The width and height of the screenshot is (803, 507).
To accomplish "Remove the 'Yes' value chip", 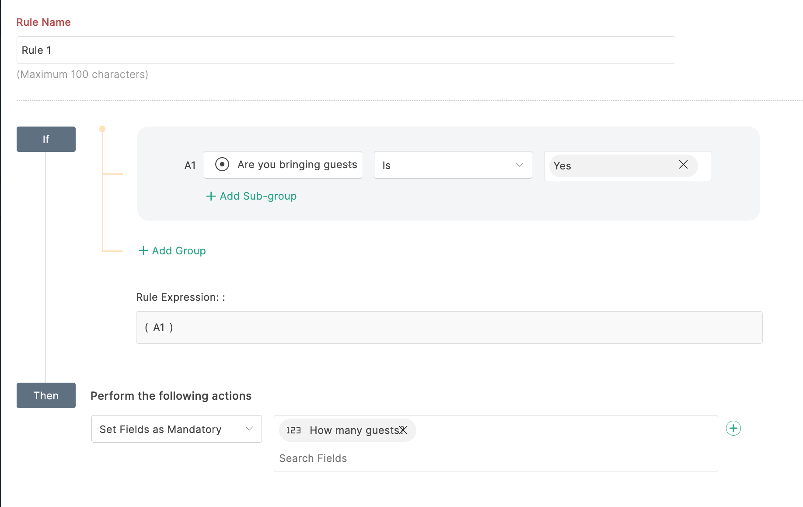I will pos(683,165).
